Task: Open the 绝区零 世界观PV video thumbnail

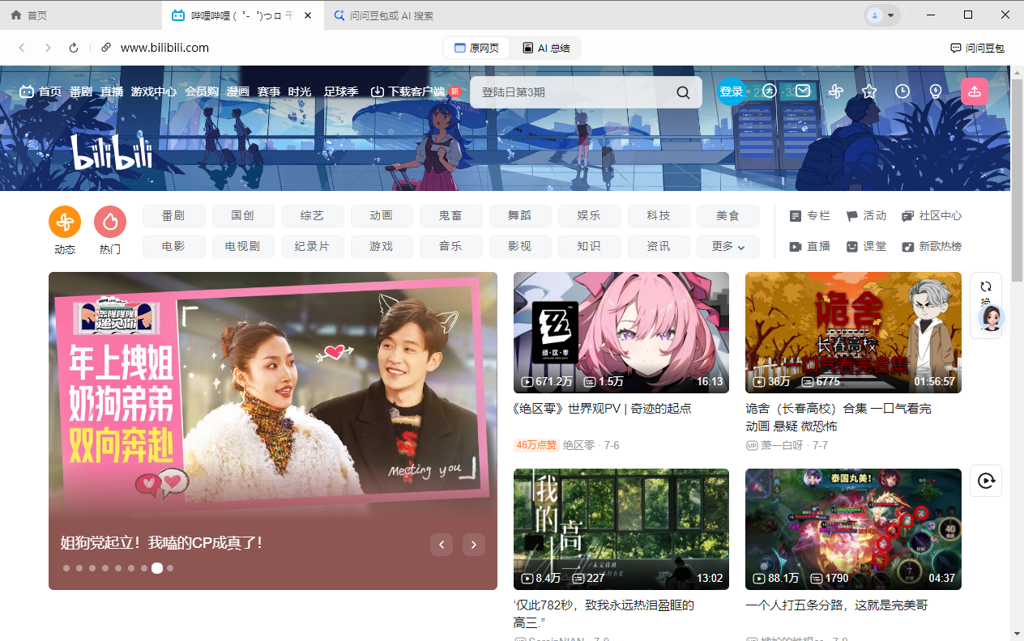Action: 621,333
